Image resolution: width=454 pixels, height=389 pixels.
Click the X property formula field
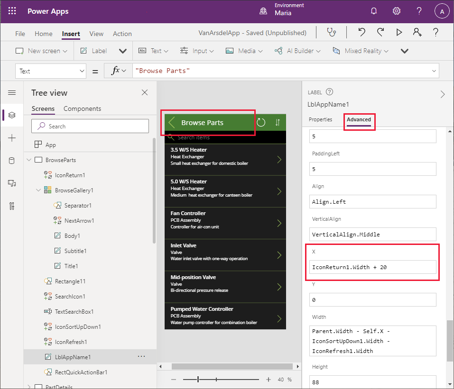pyautogui.click(x=372, y=267)
